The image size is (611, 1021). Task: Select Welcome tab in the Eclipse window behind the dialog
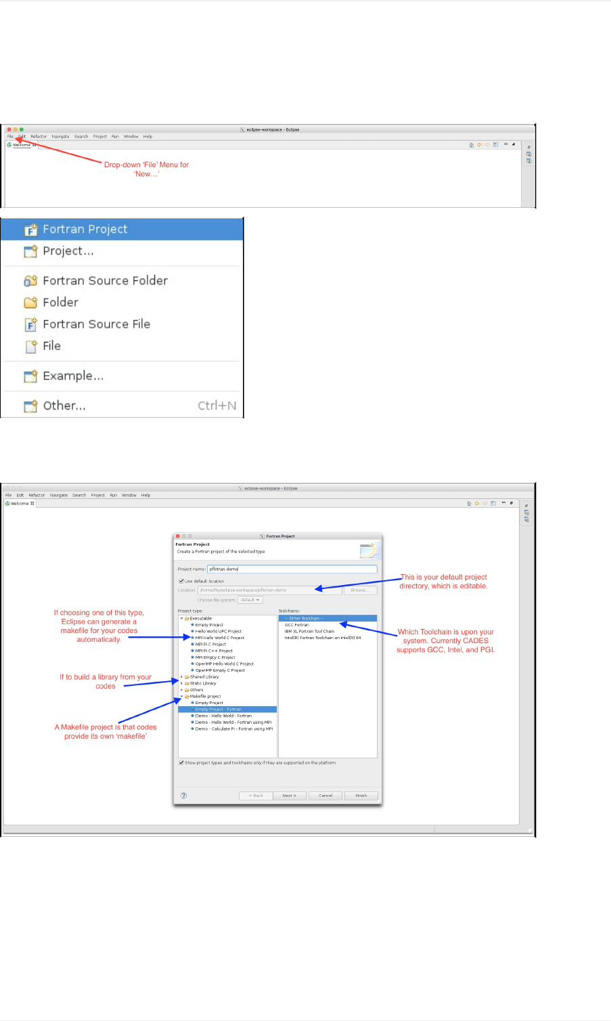pyautogui.click(x=20, y=503)
